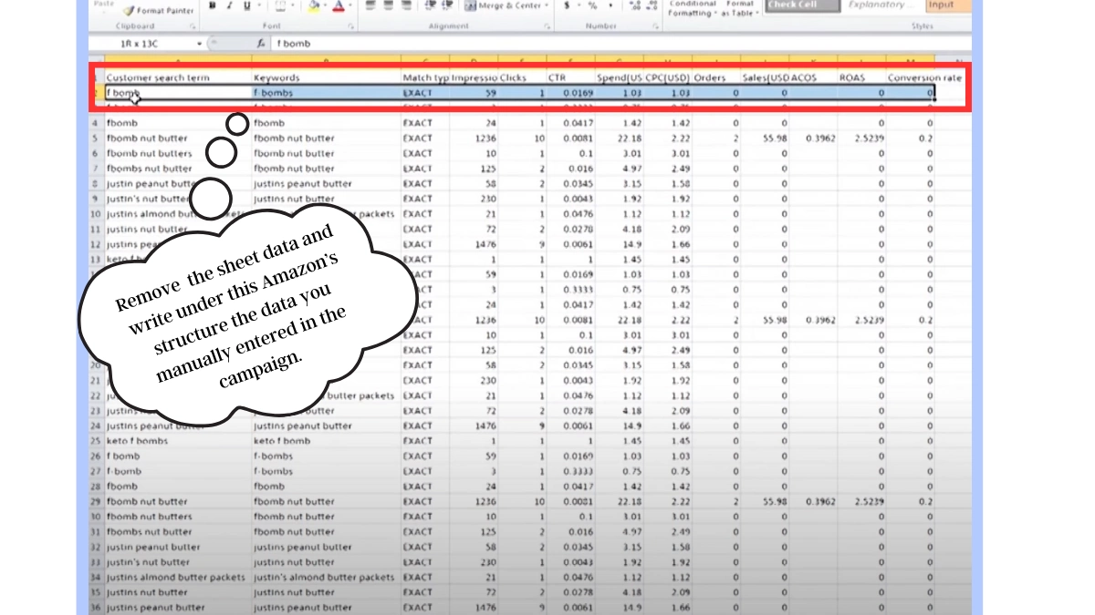The width and height of the screenshot is (1095, 615).
Task: Select 'justin peanut butter' in row 32
Action: point(178,547)
